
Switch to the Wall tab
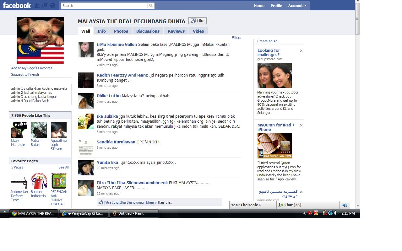pyautogui.click(x=85, y=31)
